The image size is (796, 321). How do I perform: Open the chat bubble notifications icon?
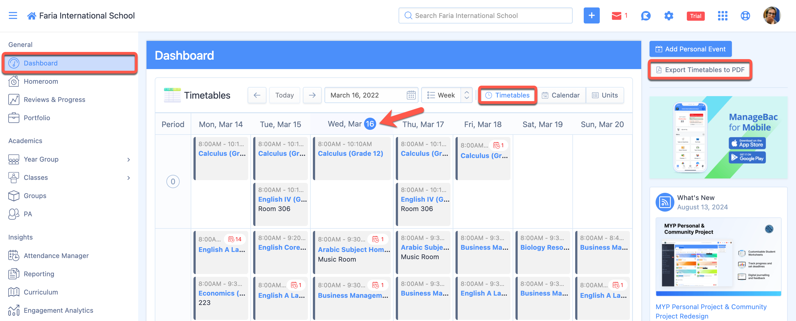646,16
